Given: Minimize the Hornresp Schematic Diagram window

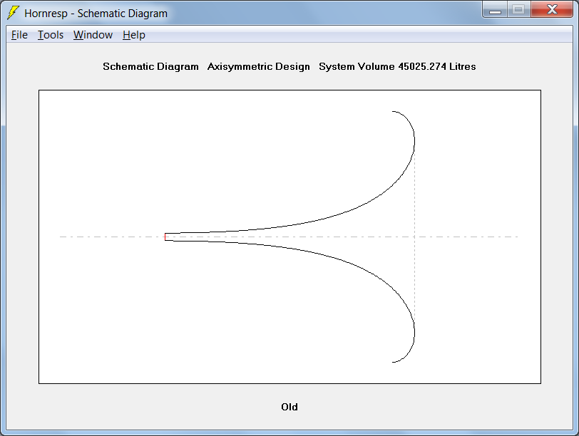Looking at the screenshot, I should pos(495,9).
